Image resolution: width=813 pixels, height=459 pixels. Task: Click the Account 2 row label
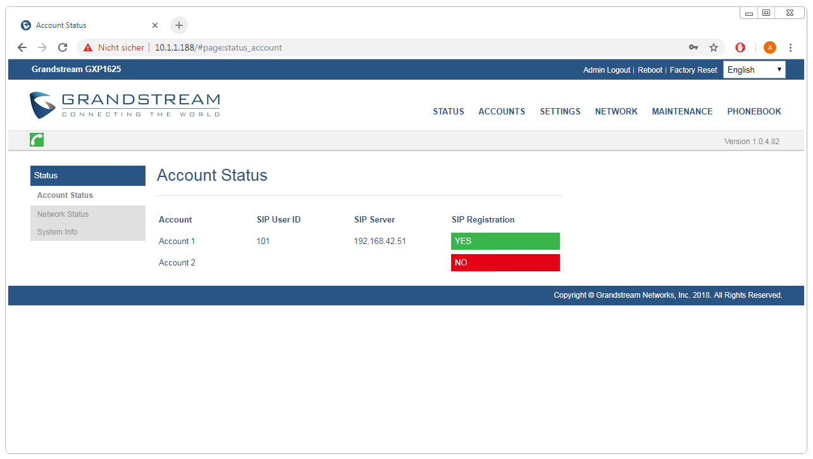click(x=177, y=262)
